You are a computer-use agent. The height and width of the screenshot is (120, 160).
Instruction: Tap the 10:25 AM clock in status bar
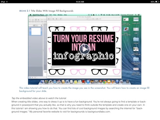pyautogui.click(x=80, y=2)
